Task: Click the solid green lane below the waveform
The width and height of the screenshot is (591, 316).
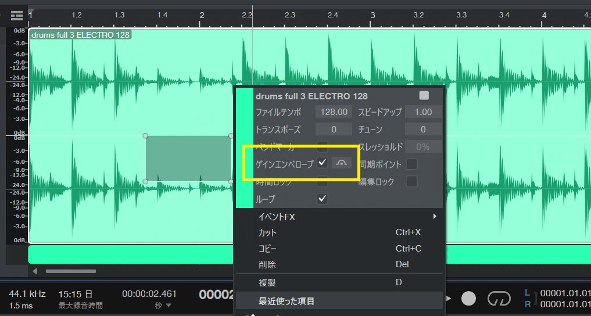Action: [130, 254]
